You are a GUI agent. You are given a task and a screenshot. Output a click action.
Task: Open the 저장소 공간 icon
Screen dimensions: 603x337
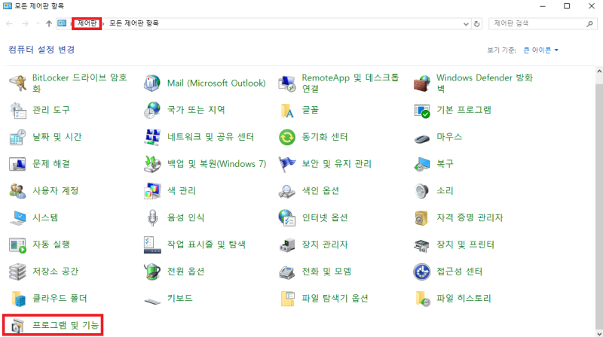tap(17, 272)
